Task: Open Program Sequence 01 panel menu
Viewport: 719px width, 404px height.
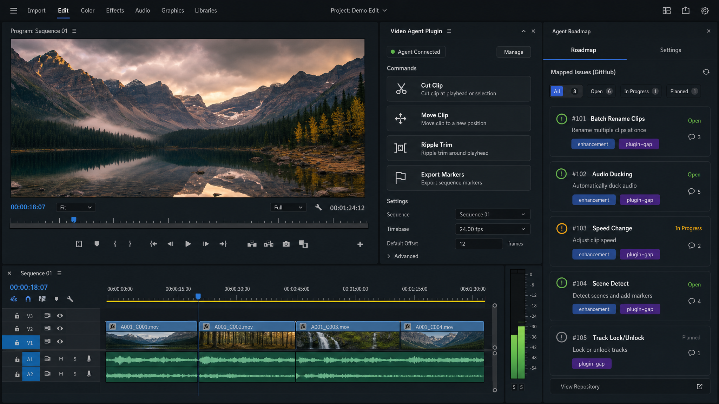Action: (74, 31)
